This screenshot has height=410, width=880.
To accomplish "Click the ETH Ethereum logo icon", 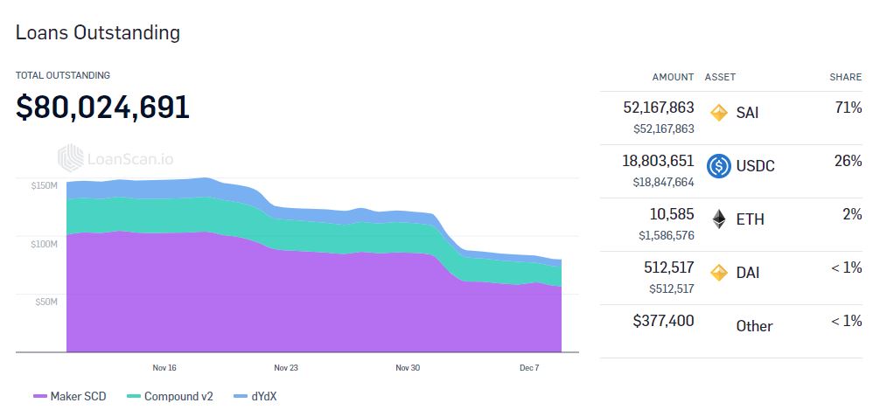I will (x=719, y=219).
